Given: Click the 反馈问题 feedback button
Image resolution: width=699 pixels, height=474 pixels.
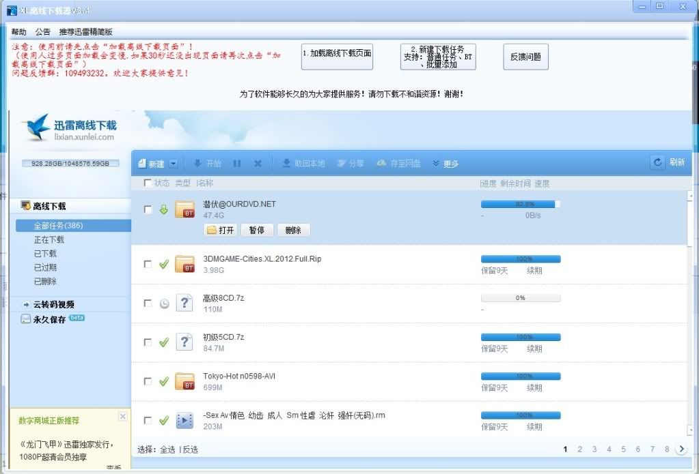Looking at the screenshot, I should pyautogui.click(x=525, y=57).
